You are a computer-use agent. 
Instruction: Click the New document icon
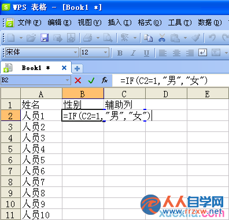11,38
